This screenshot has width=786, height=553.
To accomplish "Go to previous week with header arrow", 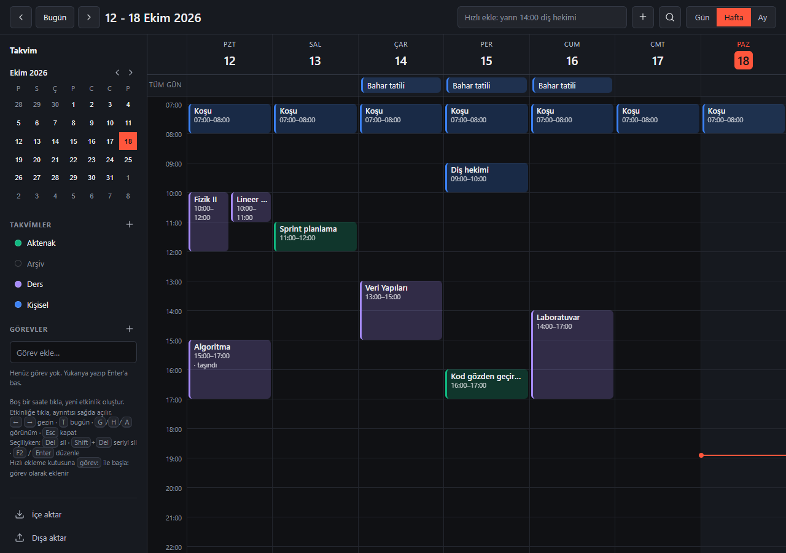I will (21, 17).
